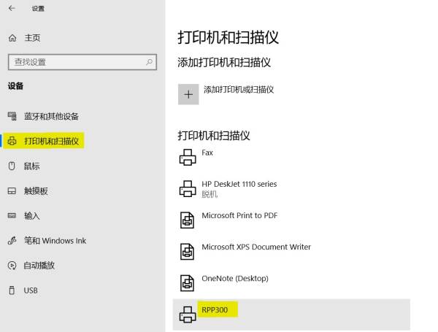Select the Fax printer icon

188,157
